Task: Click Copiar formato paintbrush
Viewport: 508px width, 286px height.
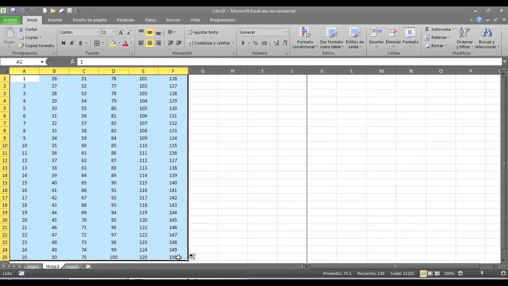Action: pyautogui.click(x=36, y=46)
